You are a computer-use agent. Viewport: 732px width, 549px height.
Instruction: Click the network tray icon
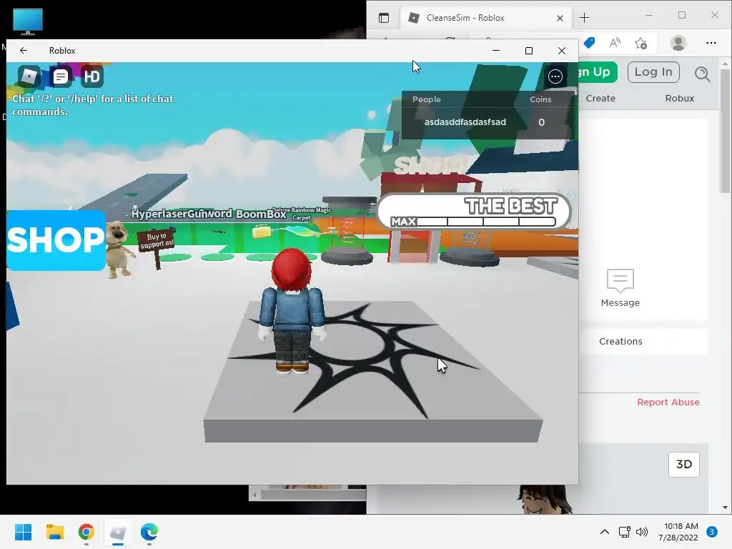tap(624, 532)
